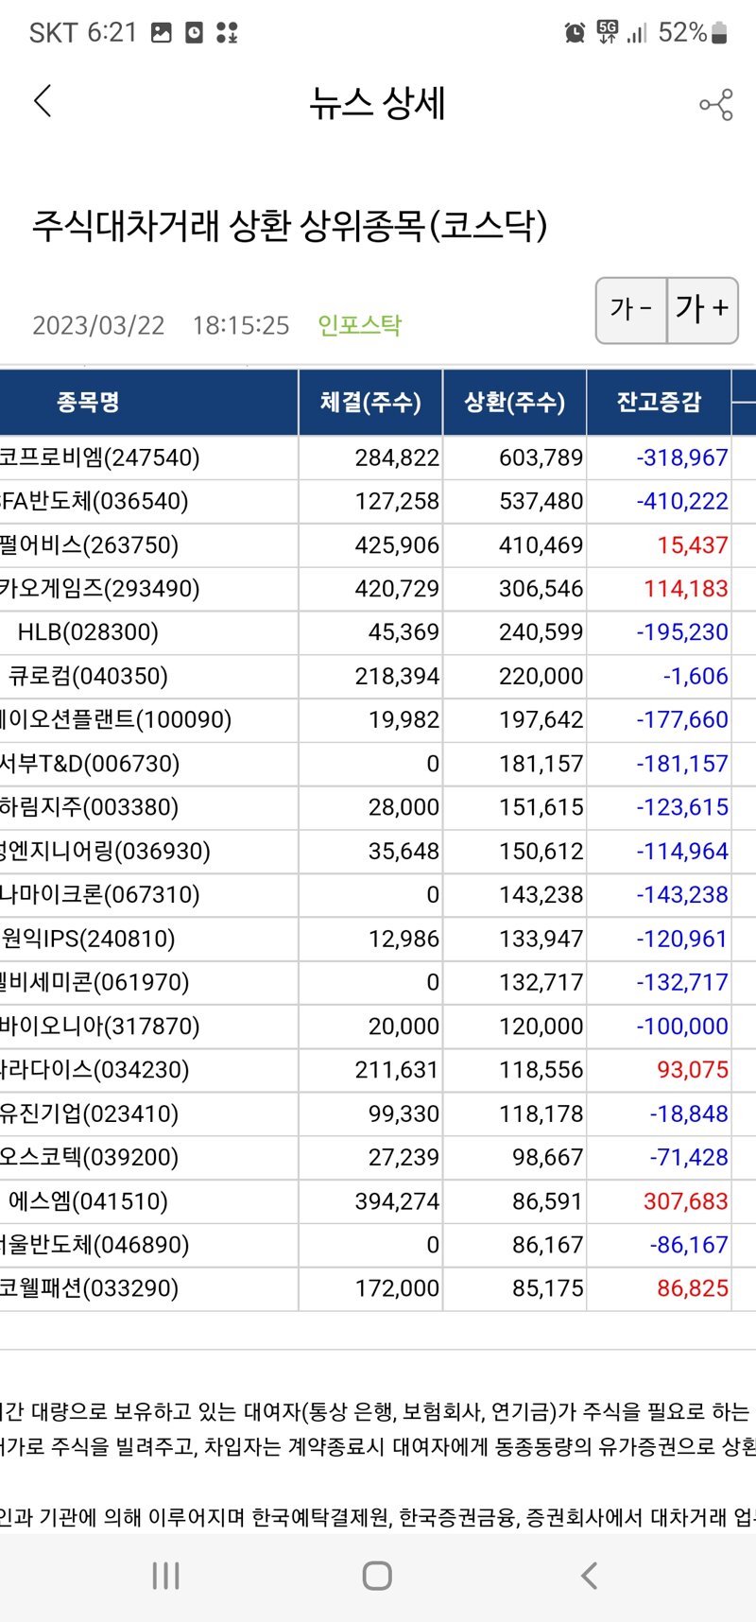Tap the Android back navigation button
The width and height of the screenshot is (756, 1622).
[590, 1576]
